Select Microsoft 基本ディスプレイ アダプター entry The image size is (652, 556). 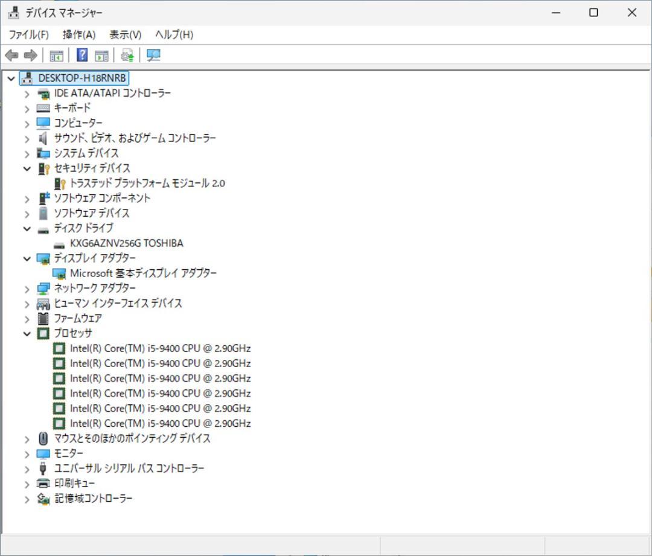tap(144, 273)
